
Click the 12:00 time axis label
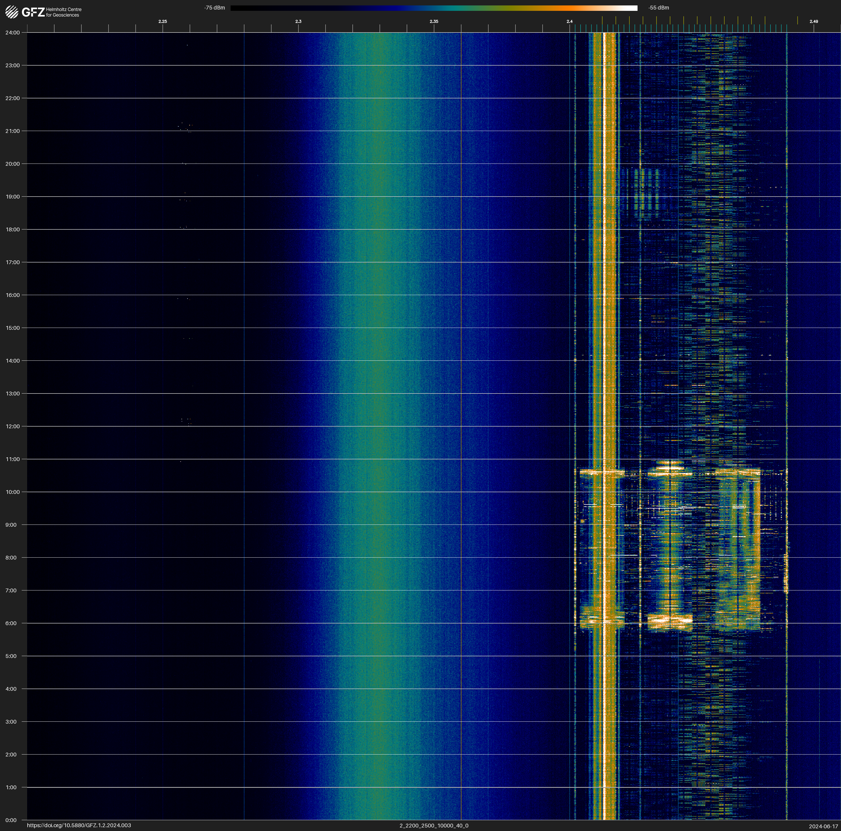click(12, 426)
